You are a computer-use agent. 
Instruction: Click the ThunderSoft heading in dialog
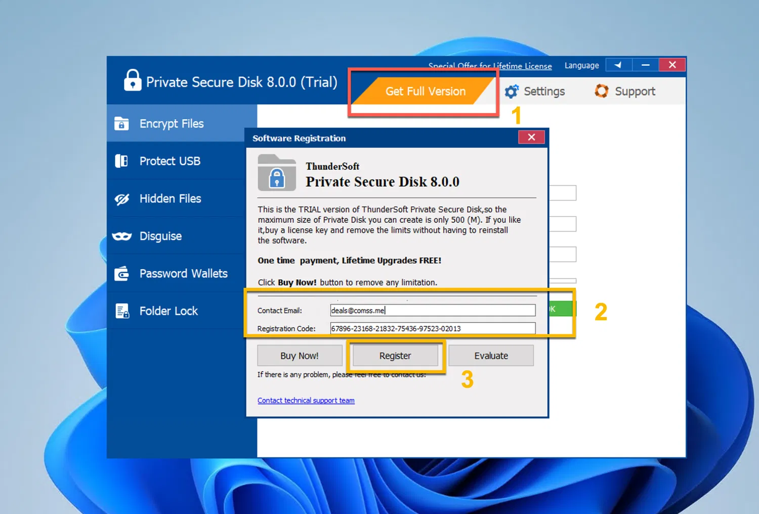click(x=332, y=166)
